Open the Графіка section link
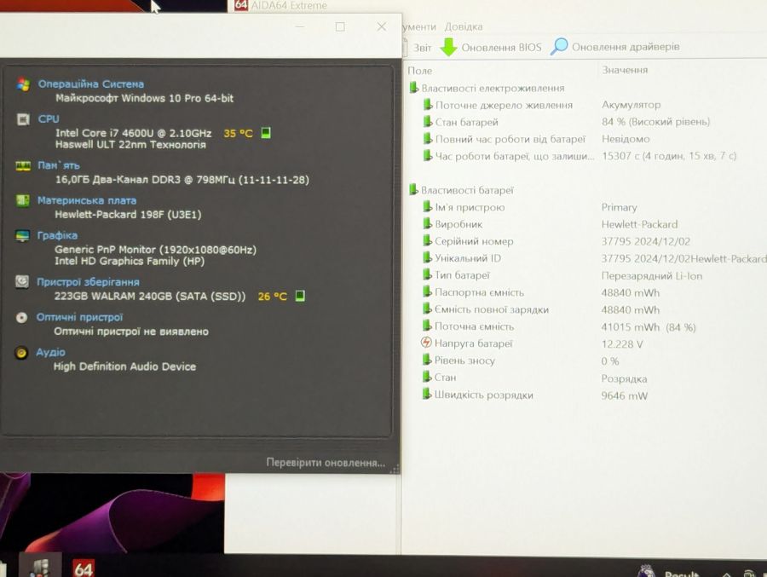This screenshot has height=577, width=767. [57, 235]
